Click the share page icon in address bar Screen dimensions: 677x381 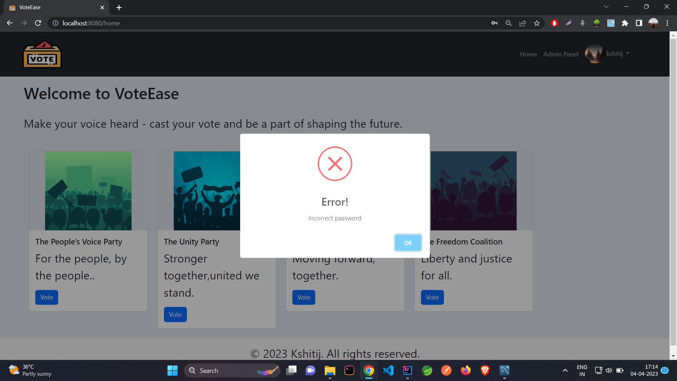[523, 23]
